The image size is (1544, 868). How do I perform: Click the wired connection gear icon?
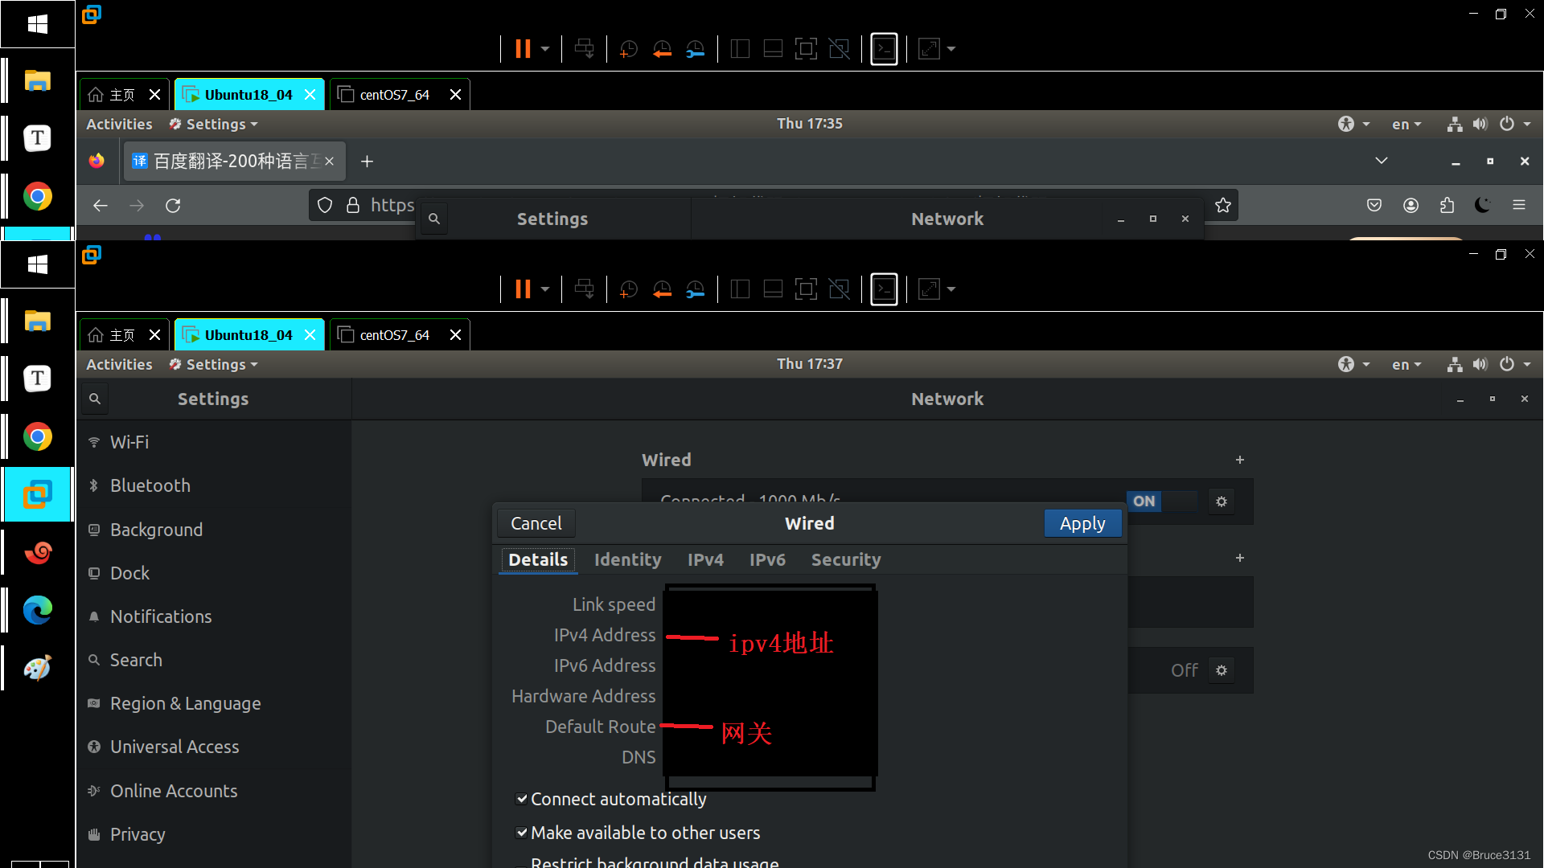[x=1222, y=502]
